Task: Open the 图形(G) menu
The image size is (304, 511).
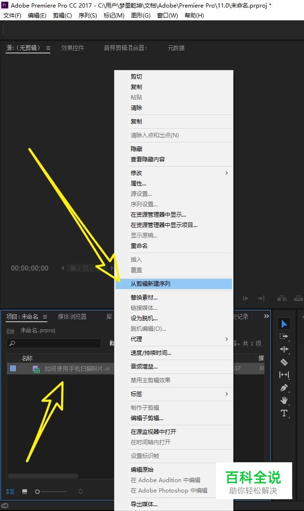Action: tap(141, 15)
